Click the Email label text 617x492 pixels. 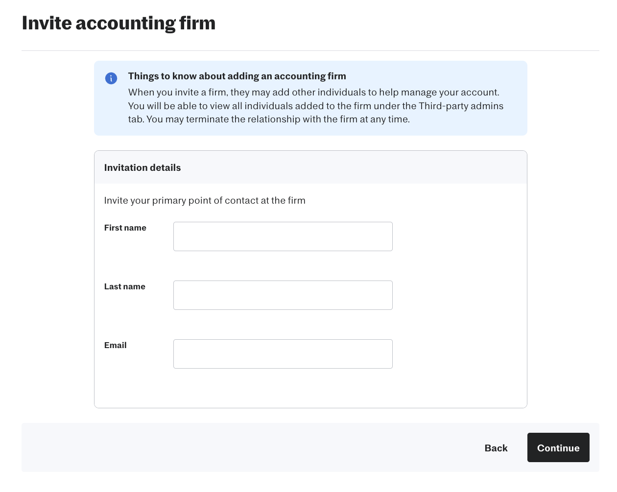click(115, 345)
